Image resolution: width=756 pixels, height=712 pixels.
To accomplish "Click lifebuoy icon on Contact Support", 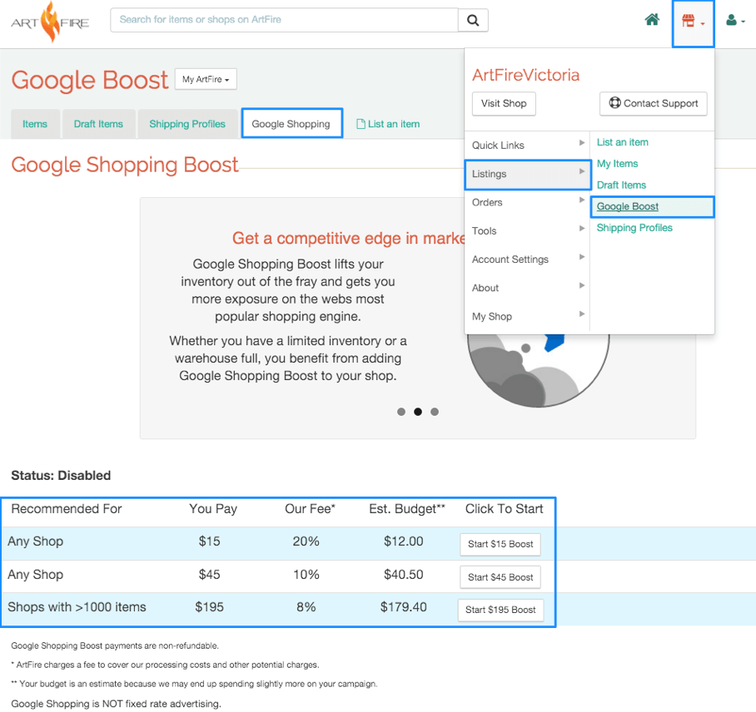I will [x=614, y=102].
